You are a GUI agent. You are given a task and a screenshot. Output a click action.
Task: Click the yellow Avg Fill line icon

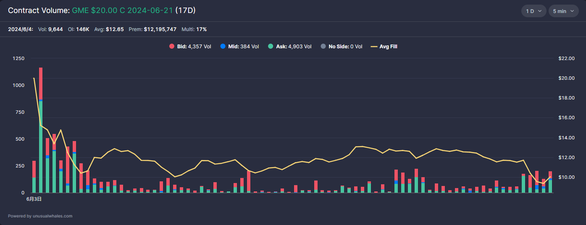coord(373,47)
